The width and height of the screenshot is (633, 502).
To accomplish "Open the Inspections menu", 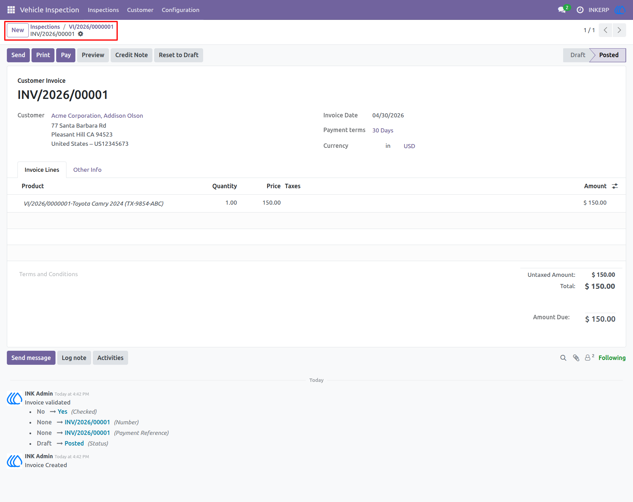I will point(103,10).
